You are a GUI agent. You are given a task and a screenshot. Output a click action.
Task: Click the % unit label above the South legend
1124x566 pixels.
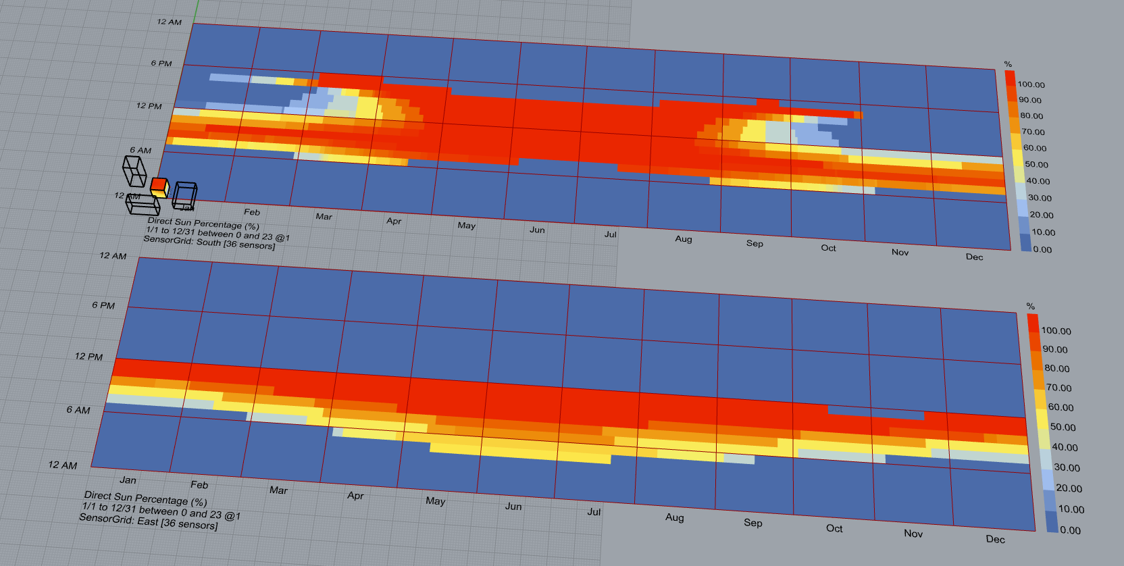pos(1008,64)
